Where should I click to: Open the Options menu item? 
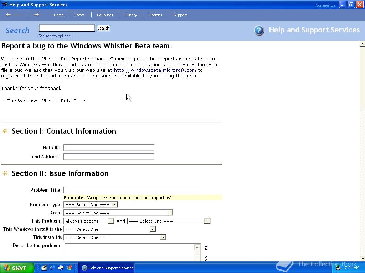click(x=155, y=15)
